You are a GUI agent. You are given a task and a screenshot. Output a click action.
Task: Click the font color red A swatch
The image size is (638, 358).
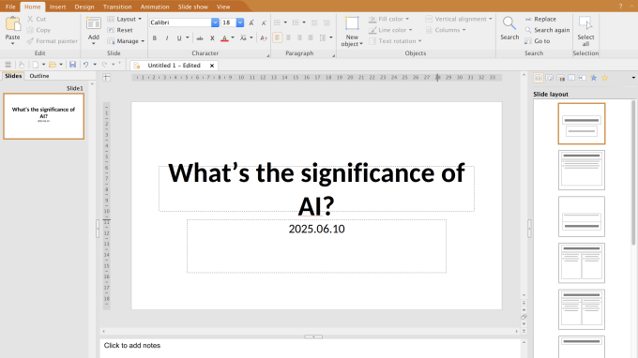pyautogui.click(x=224, y=38)
